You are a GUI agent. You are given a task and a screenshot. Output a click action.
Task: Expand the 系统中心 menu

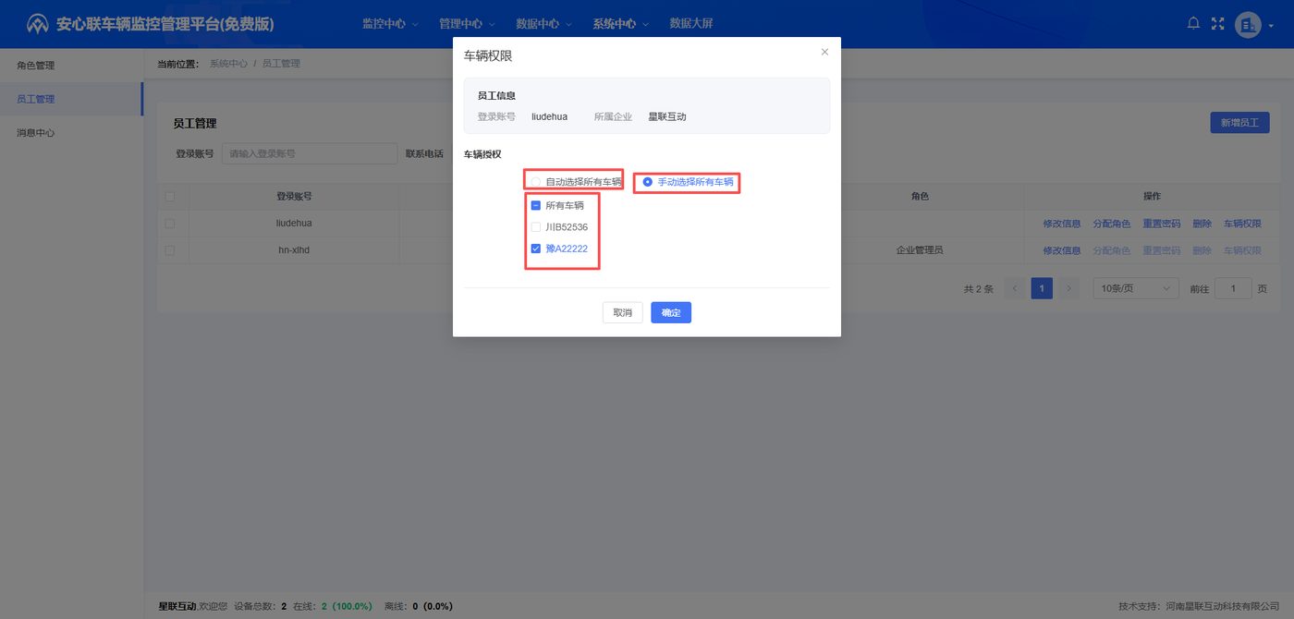(x=620, y=24)
